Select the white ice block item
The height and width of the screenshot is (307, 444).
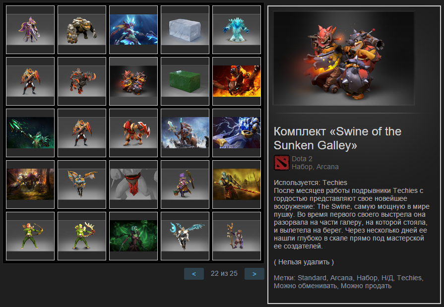tap(185, 30)
